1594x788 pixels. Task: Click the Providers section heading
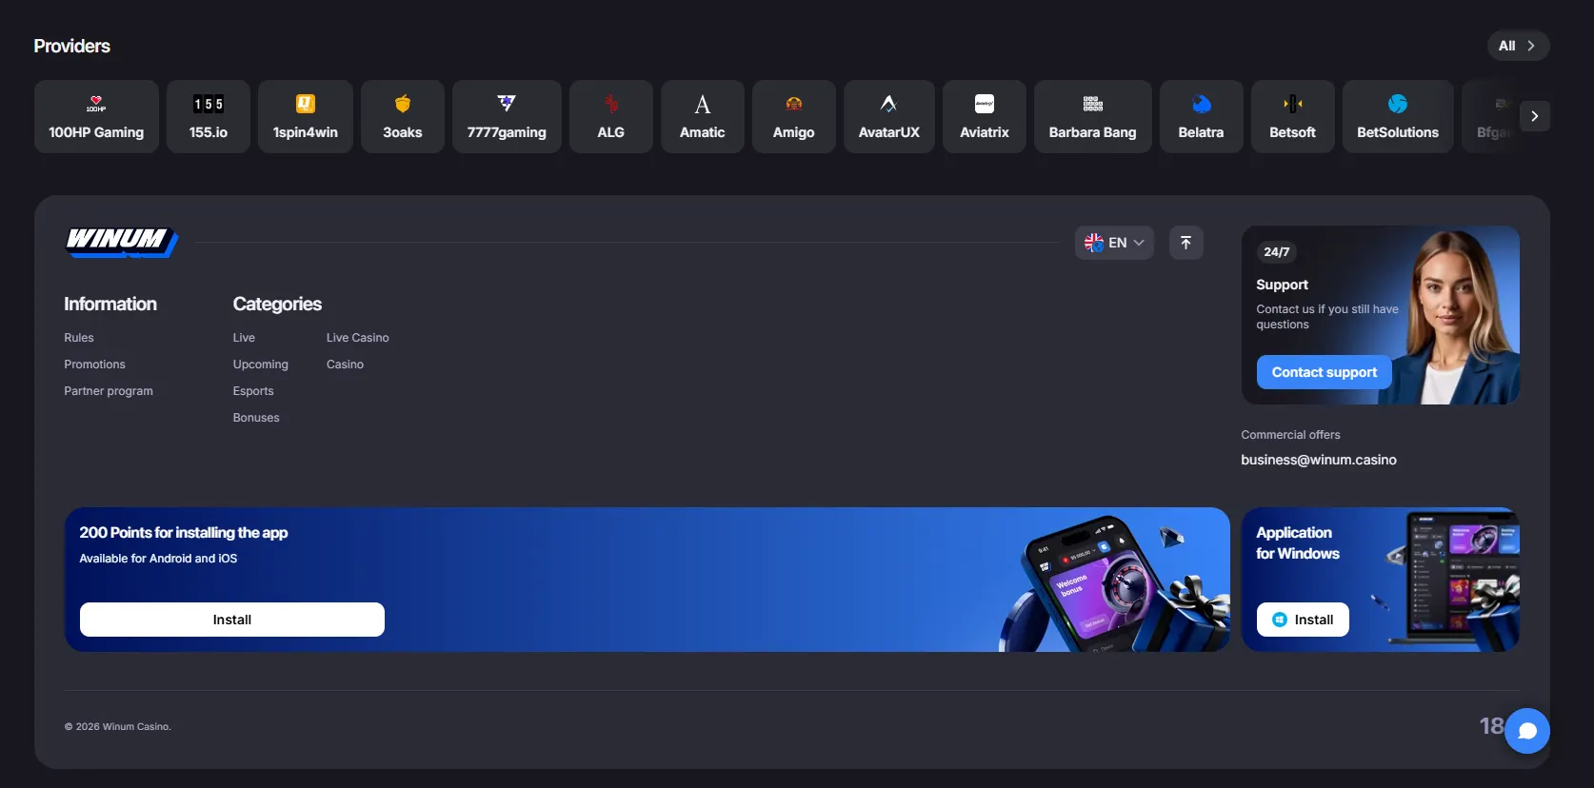click(72, 46)
